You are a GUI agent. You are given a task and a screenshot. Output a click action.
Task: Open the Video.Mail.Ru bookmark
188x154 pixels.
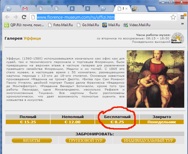(137, 25)
